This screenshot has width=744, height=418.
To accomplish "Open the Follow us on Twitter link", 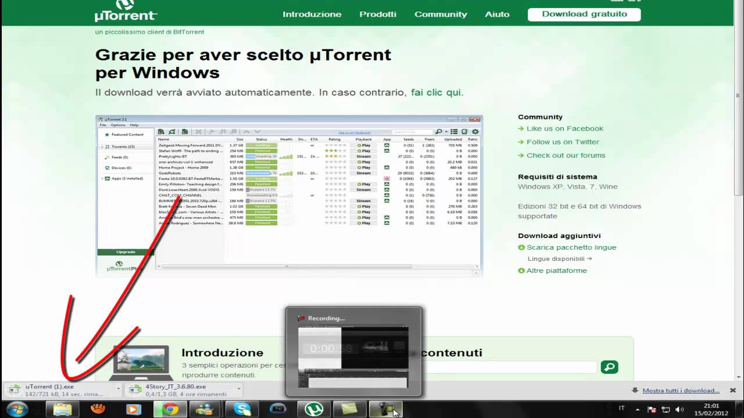I will click(563, 142).
